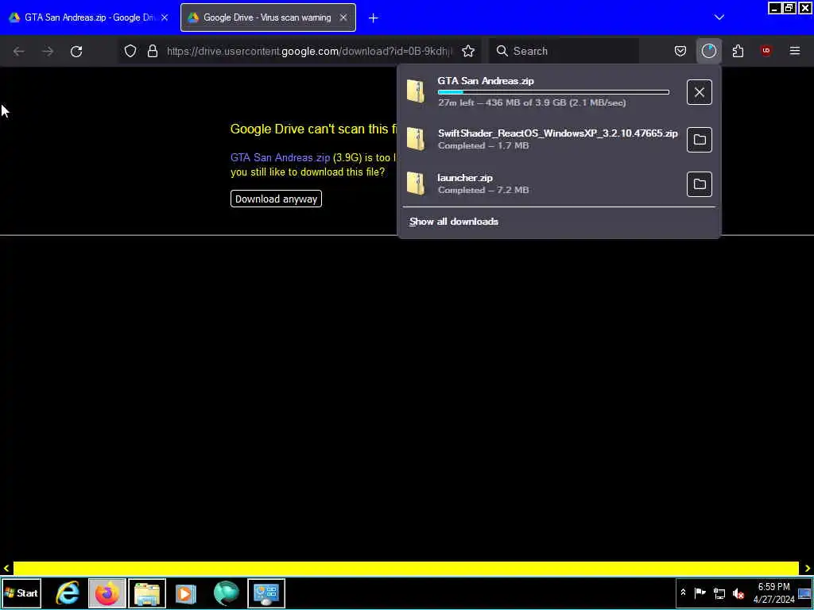Image resolution: width=814 pixels, height=610 pixels.
Task: Click the browser Back arrow
Action: [x=19, y=51]
